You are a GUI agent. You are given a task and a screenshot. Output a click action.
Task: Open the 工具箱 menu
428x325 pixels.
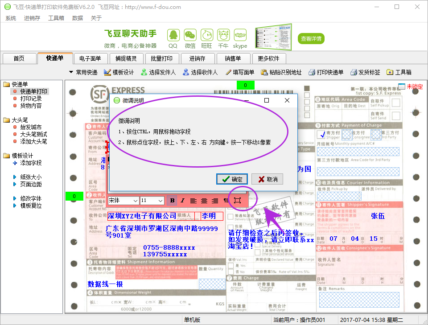[56, 18]
